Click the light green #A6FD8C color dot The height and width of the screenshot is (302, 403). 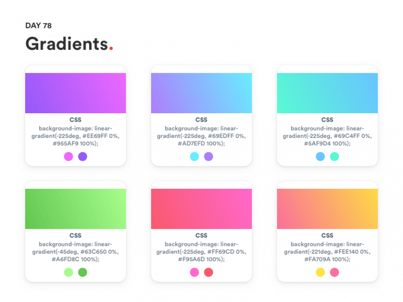point(68,272)
